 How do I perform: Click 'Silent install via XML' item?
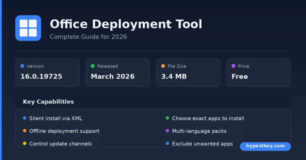coord(56,118)
